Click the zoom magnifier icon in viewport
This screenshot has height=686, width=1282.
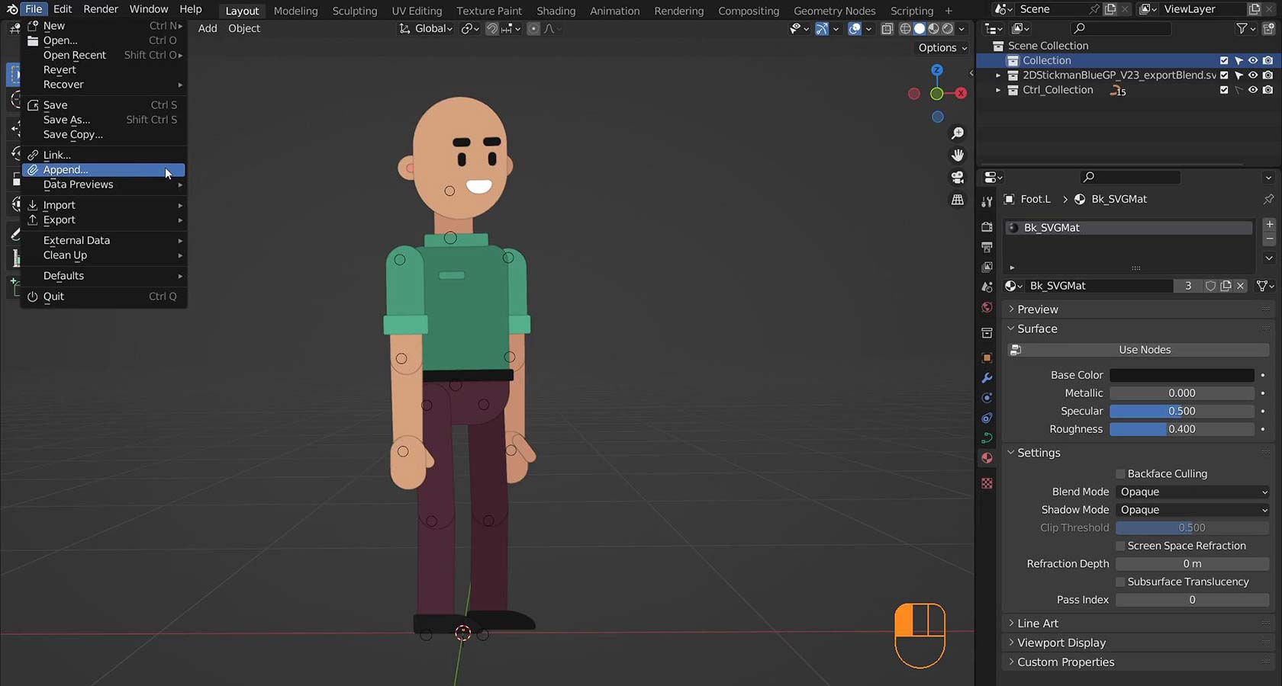[x=957, y=133]
